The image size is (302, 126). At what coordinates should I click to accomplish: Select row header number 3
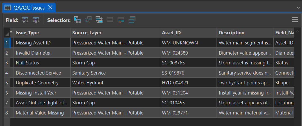(x=6, y=63)
